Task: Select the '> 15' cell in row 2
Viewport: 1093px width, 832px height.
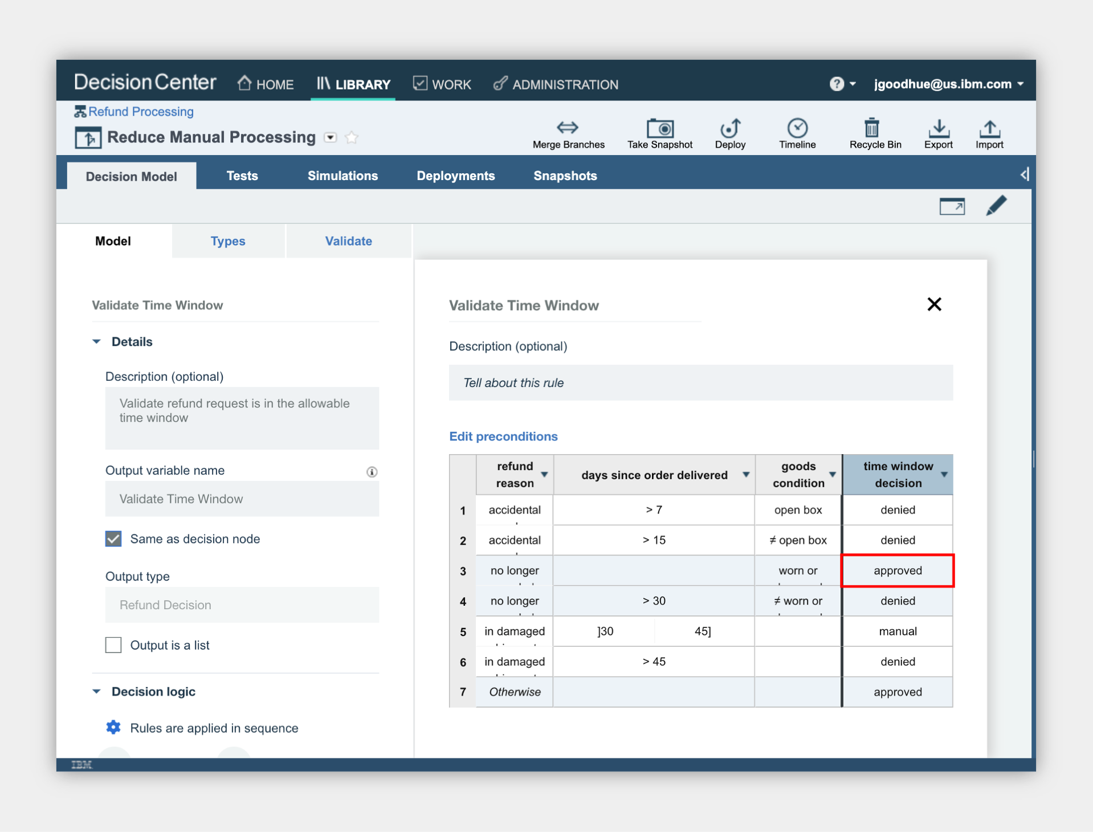Action: (654, 540)
